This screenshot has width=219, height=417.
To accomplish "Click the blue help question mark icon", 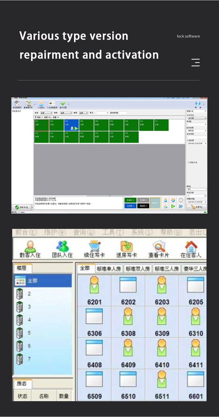I will [x=198, y=104].
